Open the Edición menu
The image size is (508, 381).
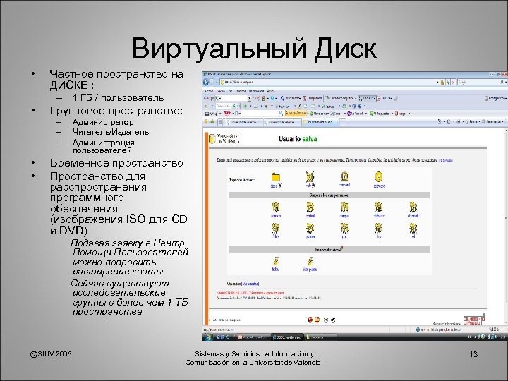click(221, 91)
